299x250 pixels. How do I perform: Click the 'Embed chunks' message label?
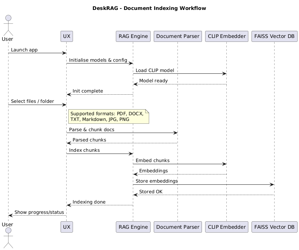point(153,161)
